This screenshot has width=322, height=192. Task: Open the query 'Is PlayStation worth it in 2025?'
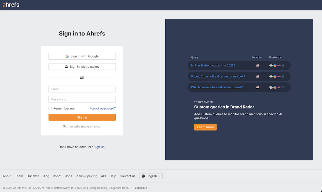213,65
